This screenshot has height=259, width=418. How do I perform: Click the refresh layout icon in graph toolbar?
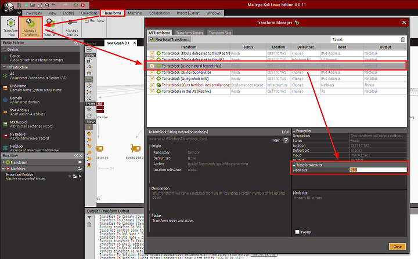(89, 116)
